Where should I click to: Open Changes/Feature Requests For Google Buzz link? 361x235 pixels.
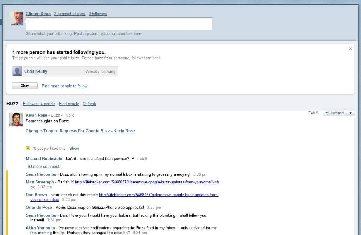[x=80, y=131]
